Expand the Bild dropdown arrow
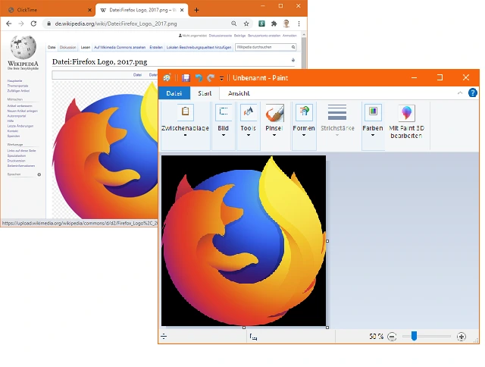 click(x=224, y=135)
